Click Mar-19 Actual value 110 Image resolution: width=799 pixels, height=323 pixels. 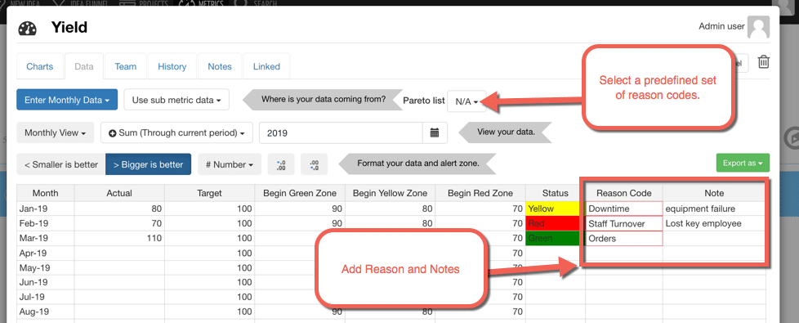pyautogui.click(x=119, y=238)
